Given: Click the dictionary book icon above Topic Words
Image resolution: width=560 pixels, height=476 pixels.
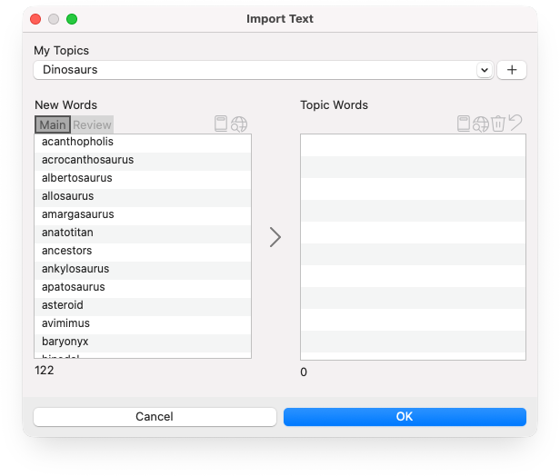Looking at the screenshot, I should click(x=464, y=124).
